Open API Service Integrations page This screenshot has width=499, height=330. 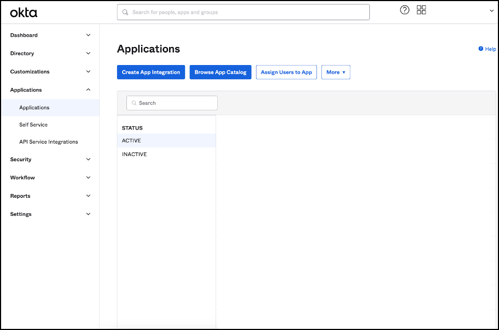pyautogui.click(x=49, y=142)
